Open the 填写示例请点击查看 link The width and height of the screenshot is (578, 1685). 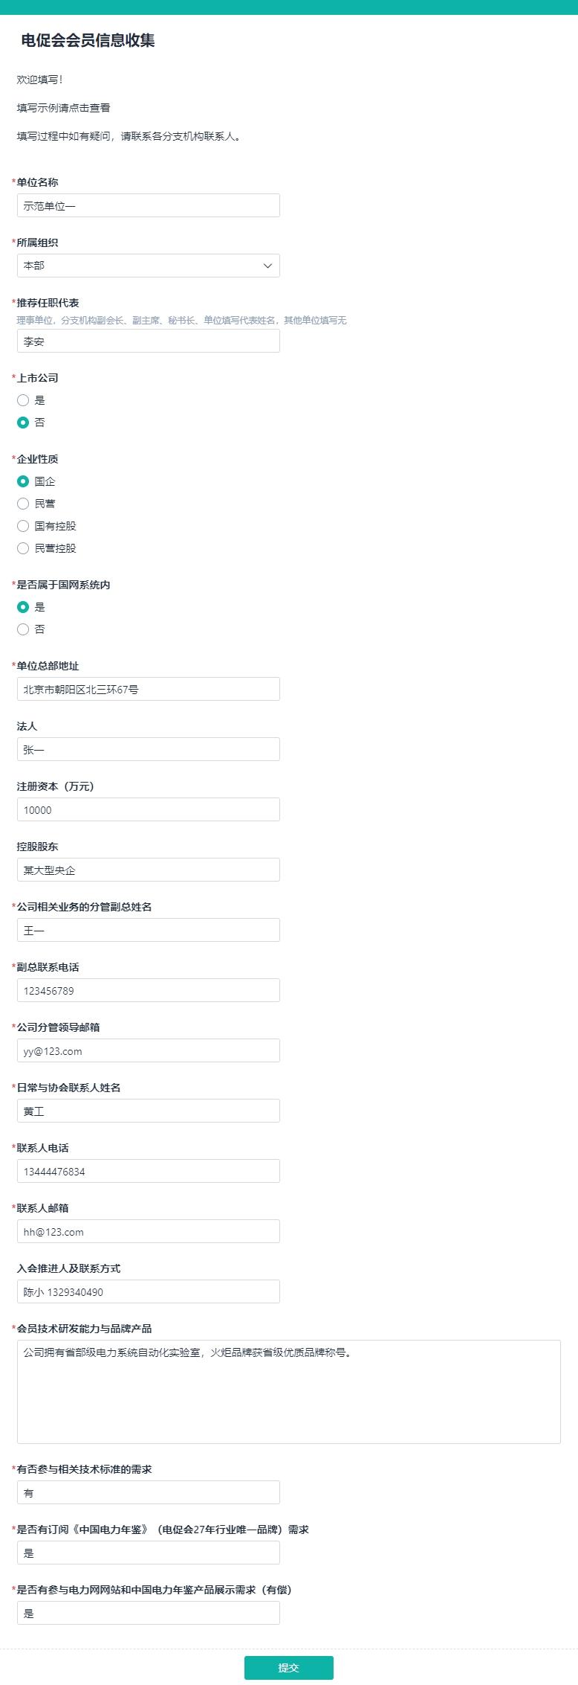pos(64,108)
